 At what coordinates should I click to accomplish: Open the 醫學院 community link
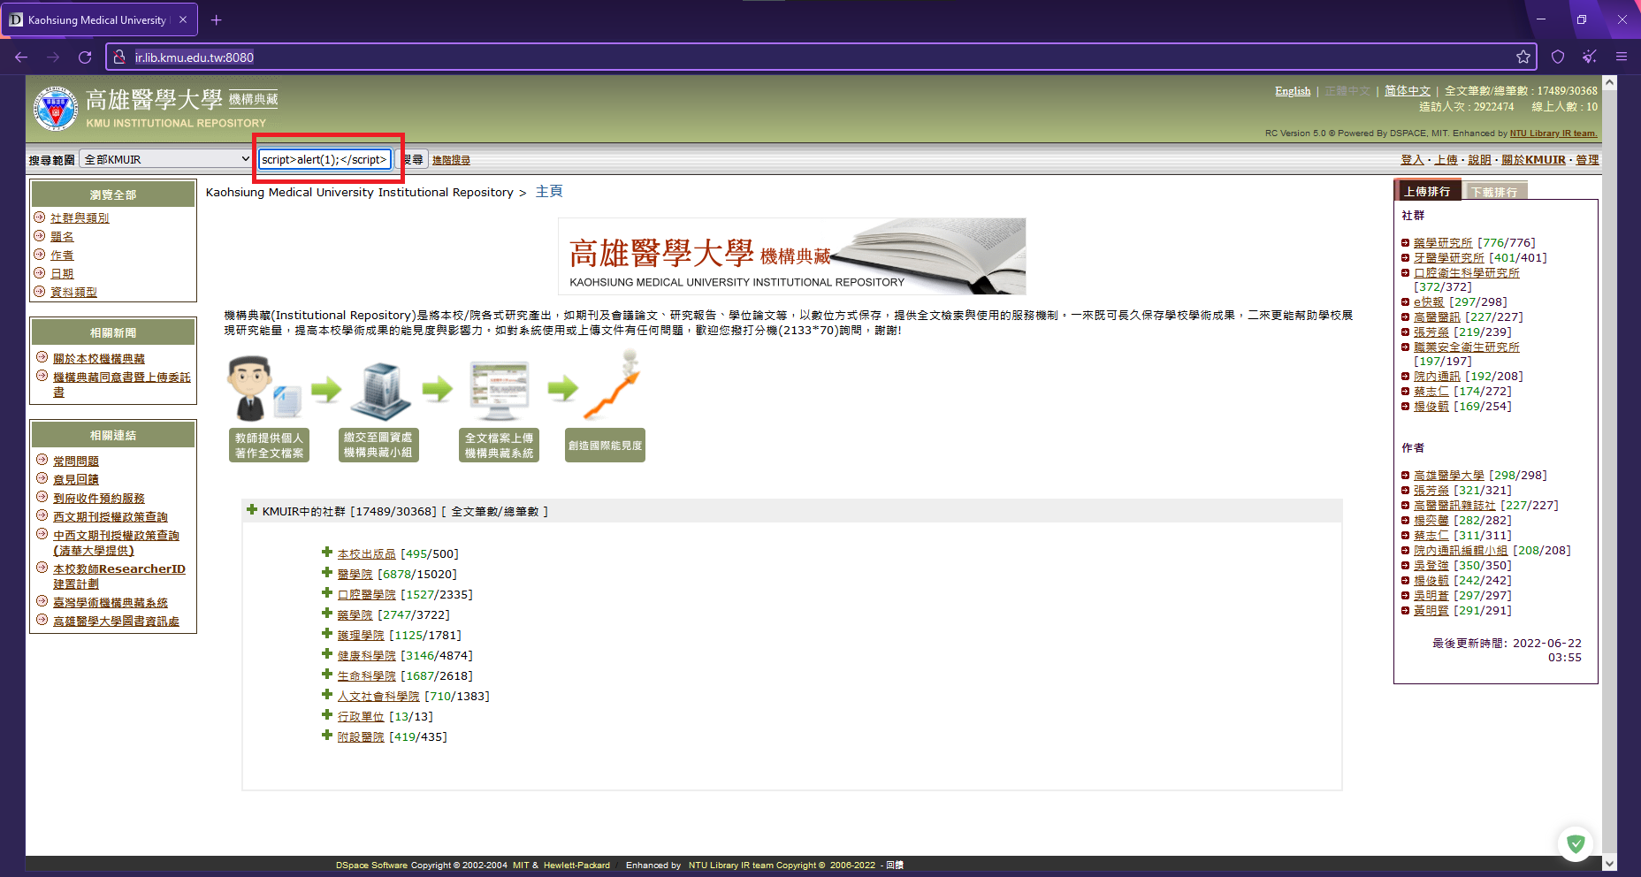click(355, 575)
